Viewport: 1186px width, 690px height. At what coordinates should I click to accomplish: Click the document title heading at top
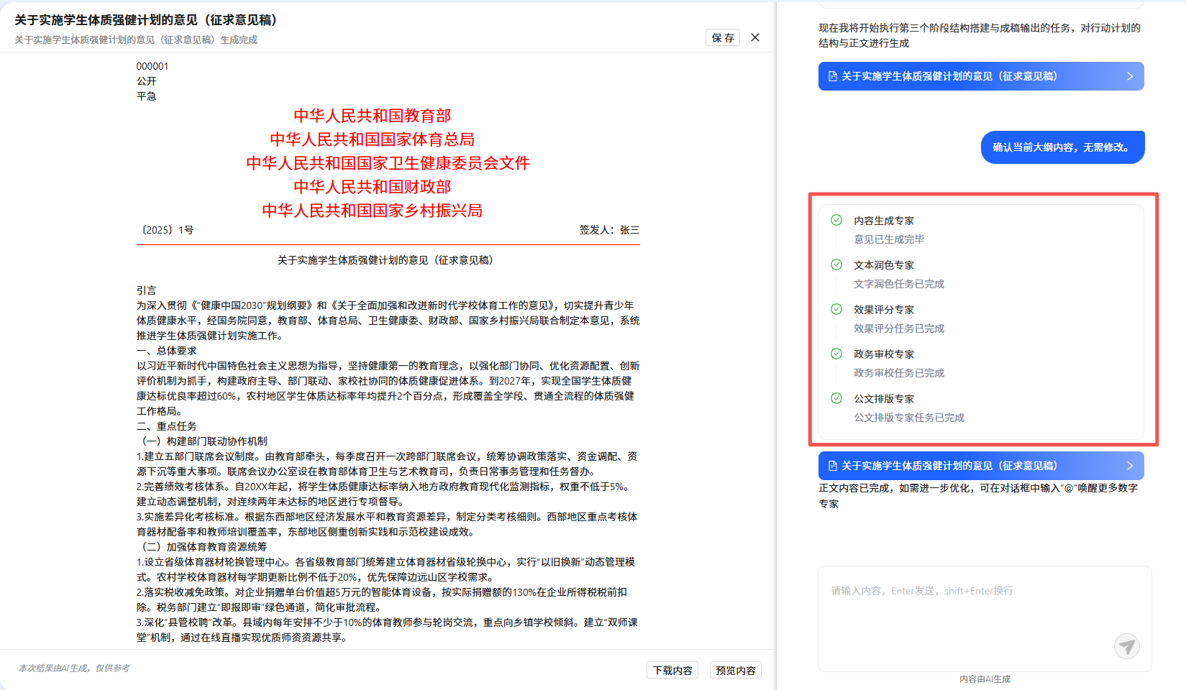[x=146, y=20]
